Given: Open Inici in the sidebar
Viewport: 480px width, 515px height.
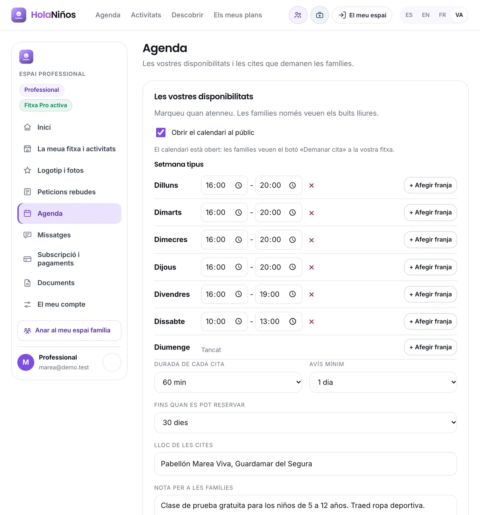Looking at the screenshot, I should (x=69, y=127).
